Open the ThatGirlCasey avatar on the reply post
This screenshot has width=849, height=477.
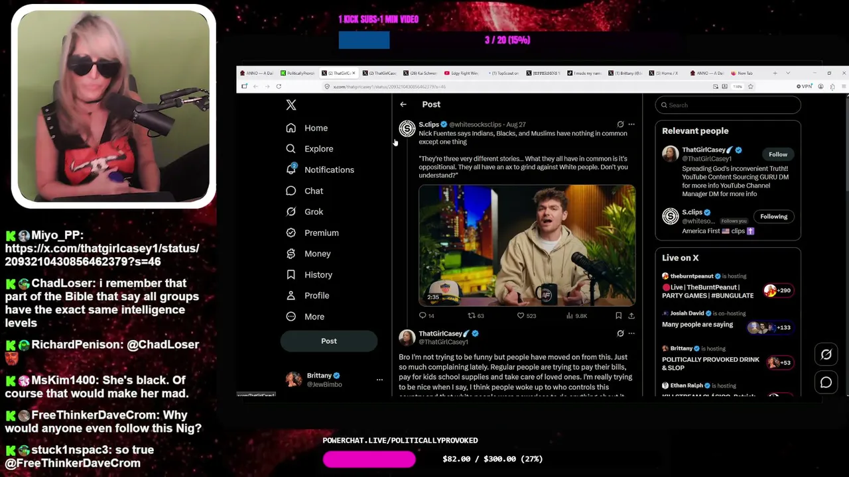click(407, 338)
